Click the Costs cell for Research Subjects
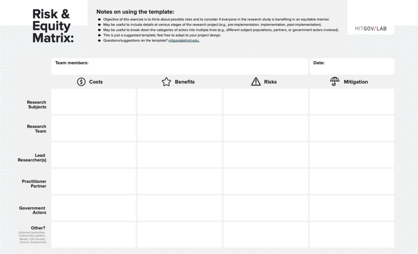418x254 pixels. click(x=93, y=101)
